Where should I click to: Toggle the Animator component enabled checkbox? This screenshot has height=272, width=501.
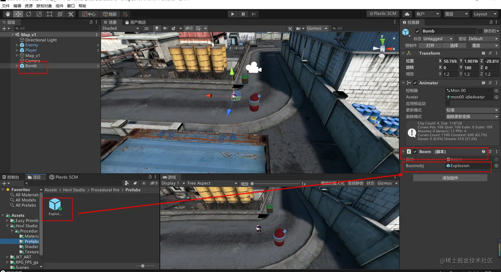coord(415,83)
